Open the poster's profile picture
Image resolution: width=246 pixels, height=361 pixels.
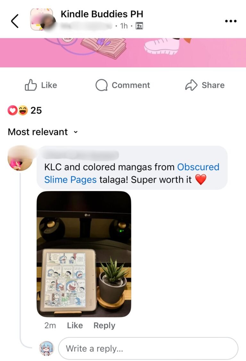coord(42,20)
